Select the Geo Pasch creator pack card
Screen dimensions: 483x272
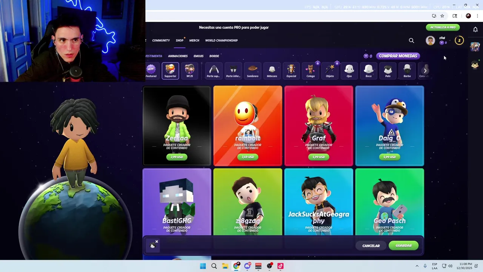389,202
